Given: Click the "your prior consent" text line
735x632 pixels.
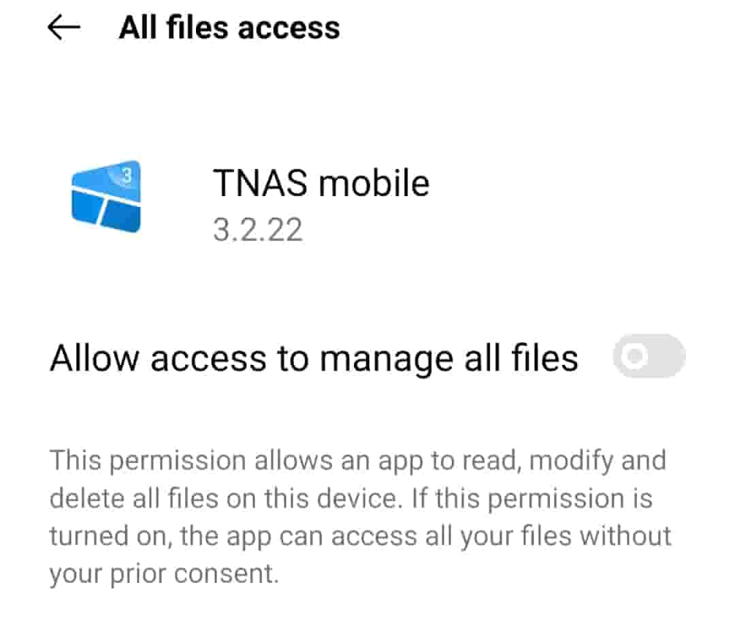Looking at the screenshot, I should (164, 574).
